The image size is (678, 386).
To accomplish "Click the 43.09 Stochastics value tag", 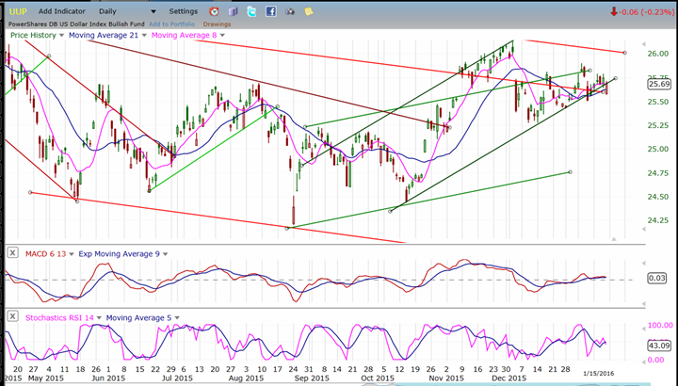I will pos(659,346).
